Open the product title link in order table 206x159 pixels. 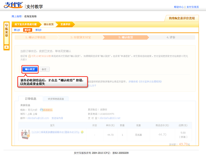coord(56,132)
